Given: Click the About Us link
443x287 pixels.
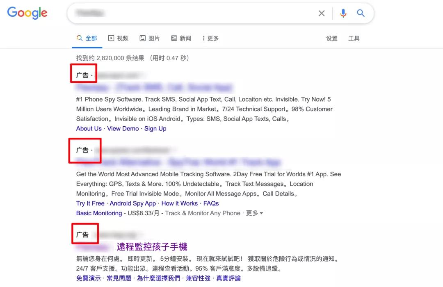Looking at the screenshot, I should [89, 128].
